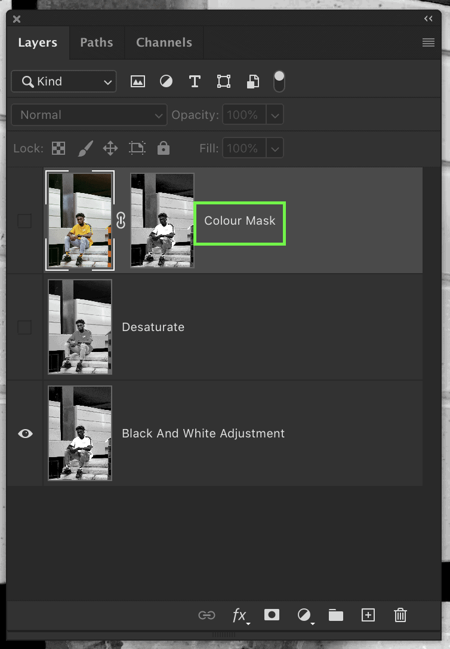Delete the selected layer with trash icon
Screen dimensions: 450x649
pos(400,615)
